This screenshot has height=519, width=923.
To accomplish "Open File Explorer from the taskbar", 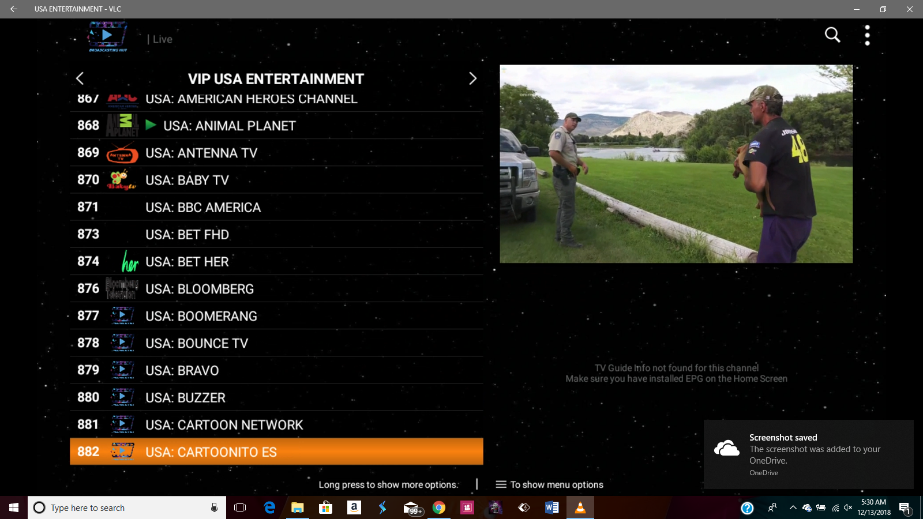I will click(298, 507).
